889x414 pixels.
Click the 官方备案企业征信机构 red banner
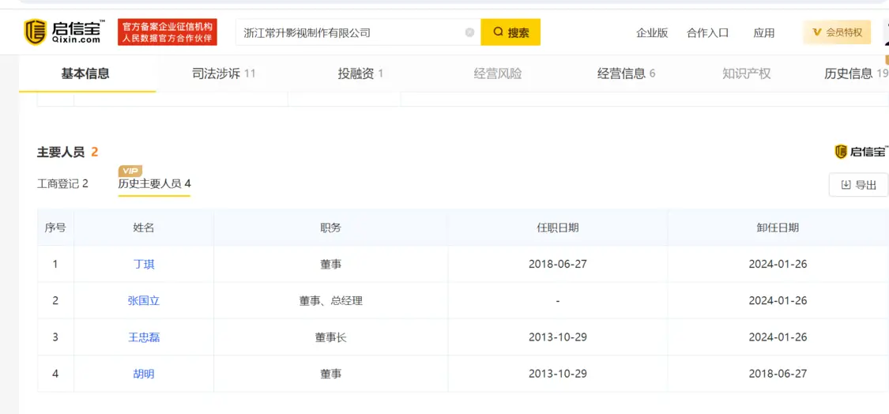tap(168, 32)
